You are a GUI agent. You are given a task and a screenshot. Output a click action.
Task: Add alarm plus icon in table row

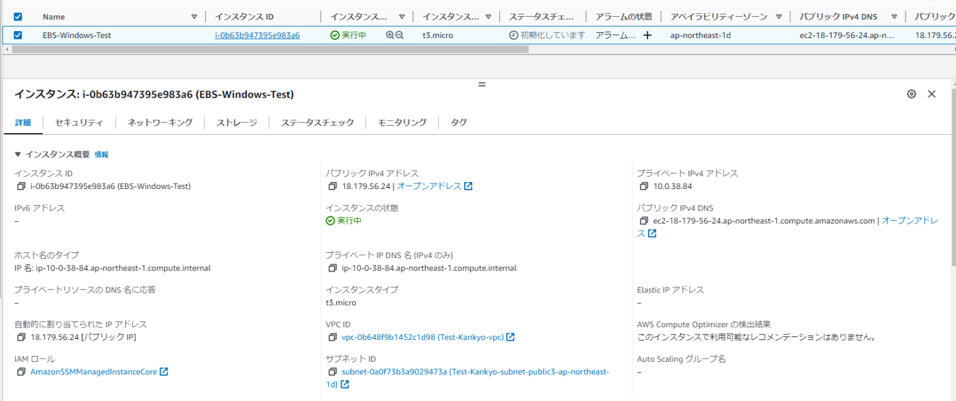(x=647, y=35)
